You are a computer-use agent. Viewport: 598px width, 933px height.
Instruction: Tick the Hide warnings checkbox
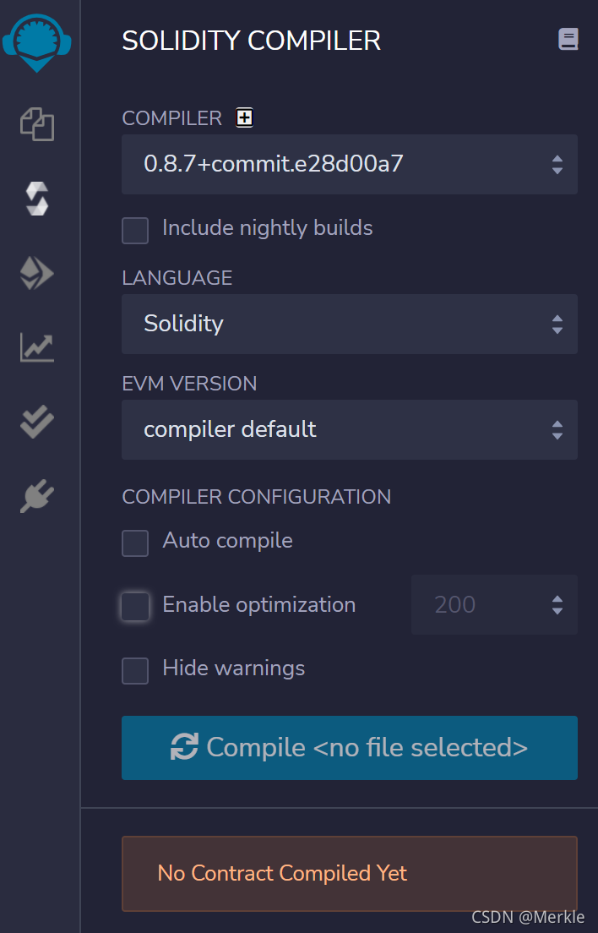[135, 671]
